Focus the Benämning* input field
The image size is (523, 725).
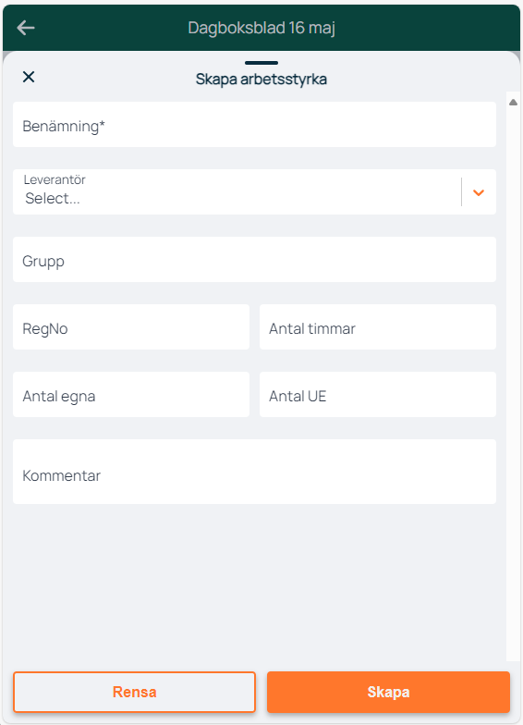pos(255,125)
